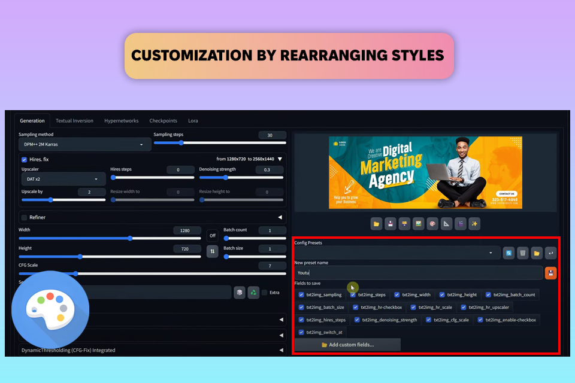
Task: Switch to the Textual Inversion tab
Action: point(74,121)
